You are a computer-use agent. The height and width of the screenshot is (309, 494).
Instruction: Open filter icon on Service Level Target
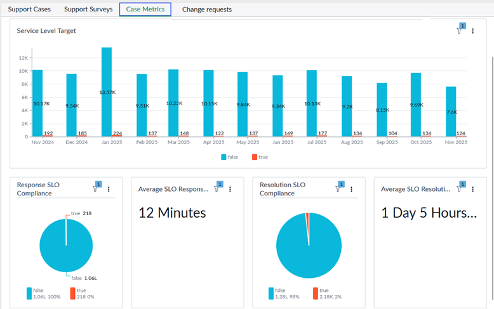point(459,30)
